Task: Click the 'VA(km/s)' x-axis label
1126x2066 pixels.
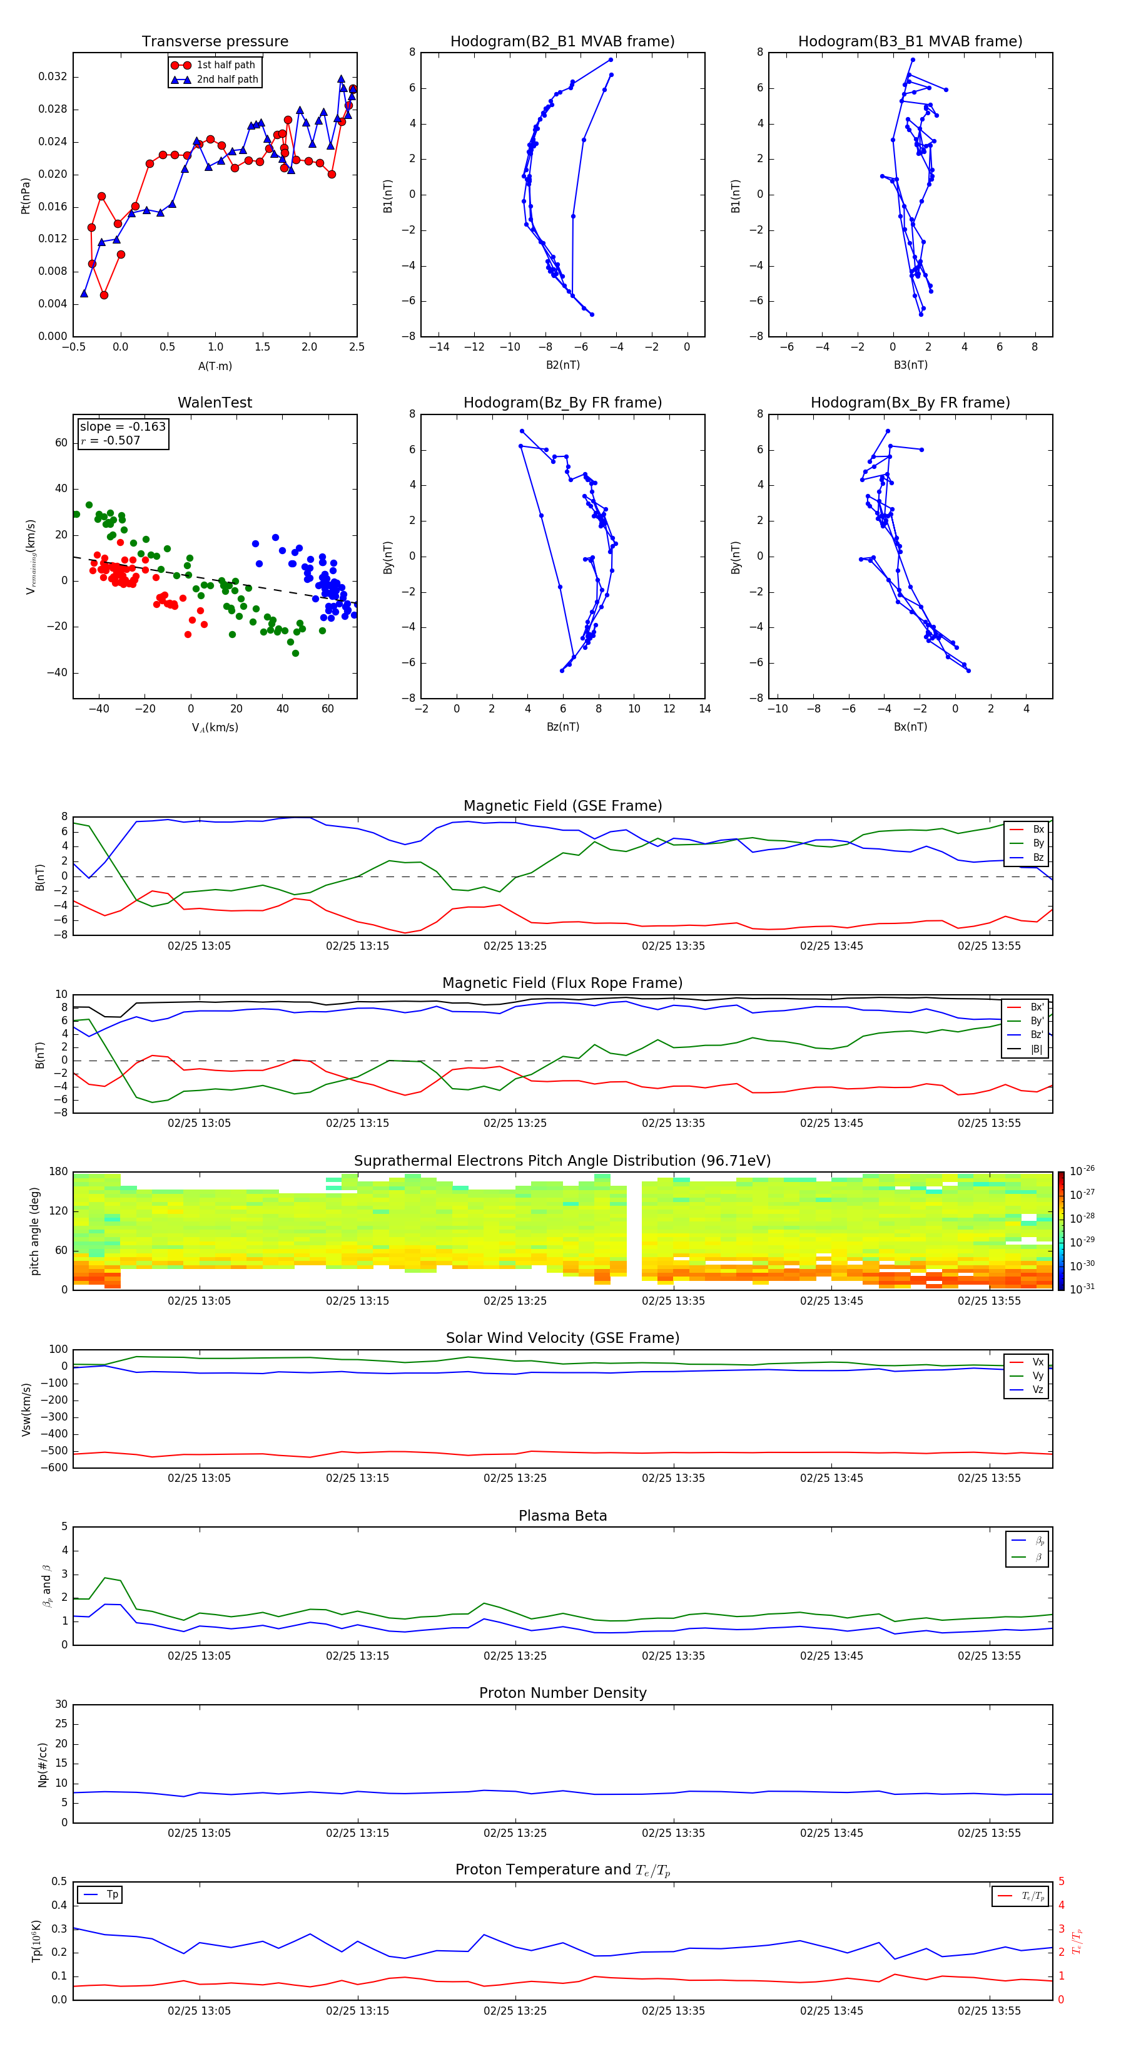Action: [215, 728]
